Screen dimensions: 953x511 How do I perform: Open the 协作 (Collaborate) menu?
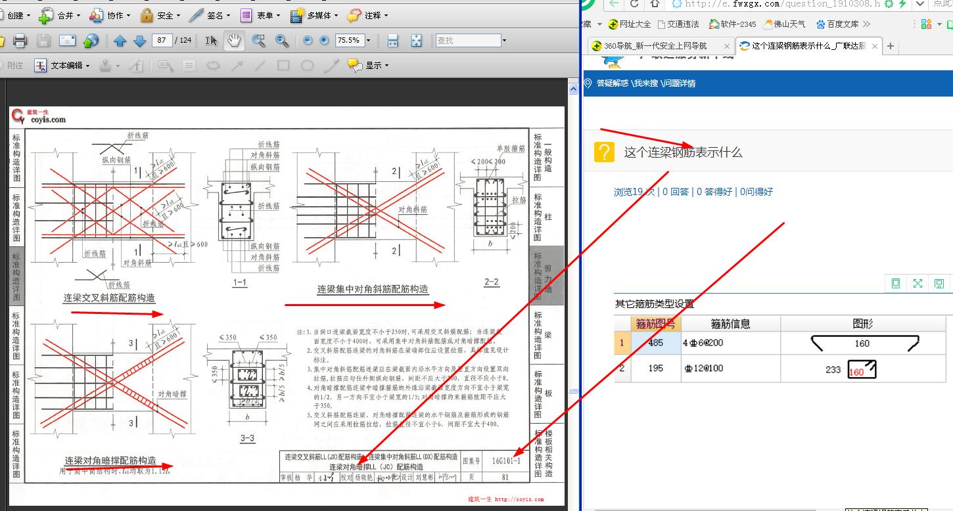(x=110, y=15)
